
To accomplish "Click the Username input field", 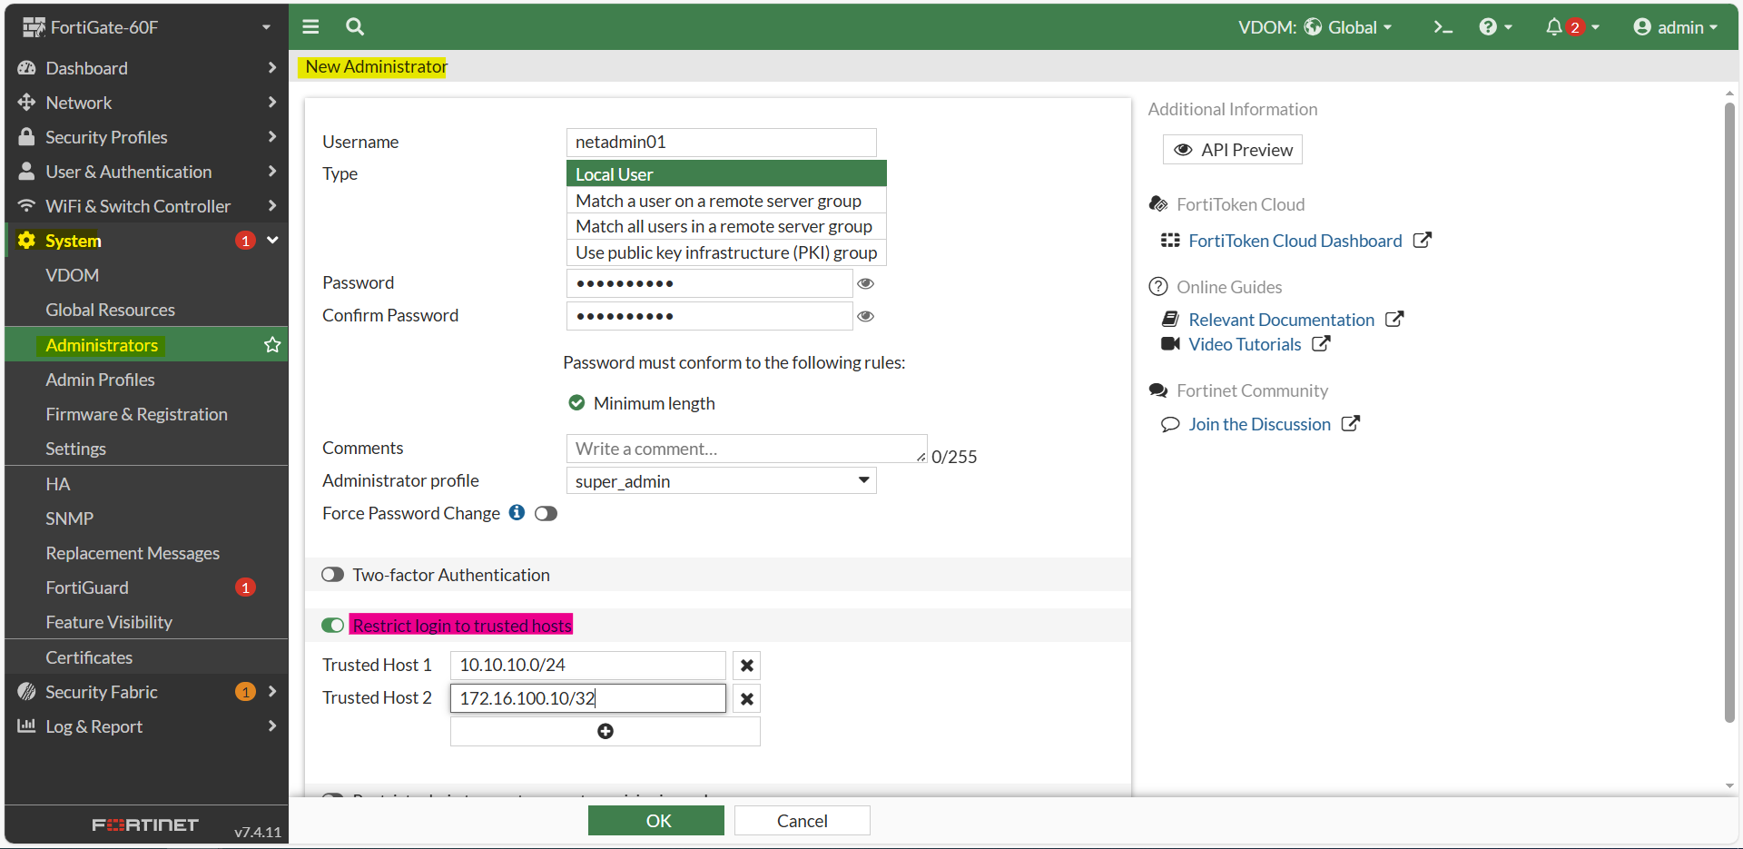I will coord(722,142).
